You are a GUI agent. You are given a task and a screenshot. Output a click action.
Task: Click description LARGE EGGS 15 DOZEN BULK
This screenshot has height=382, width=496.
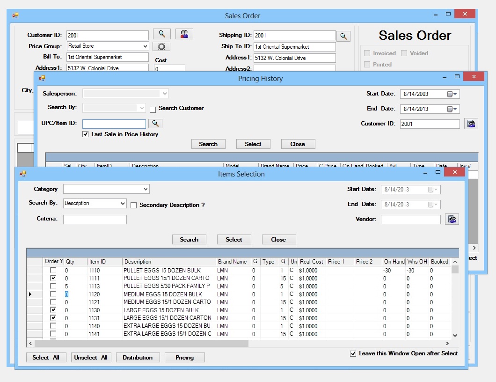coord(161,310)
